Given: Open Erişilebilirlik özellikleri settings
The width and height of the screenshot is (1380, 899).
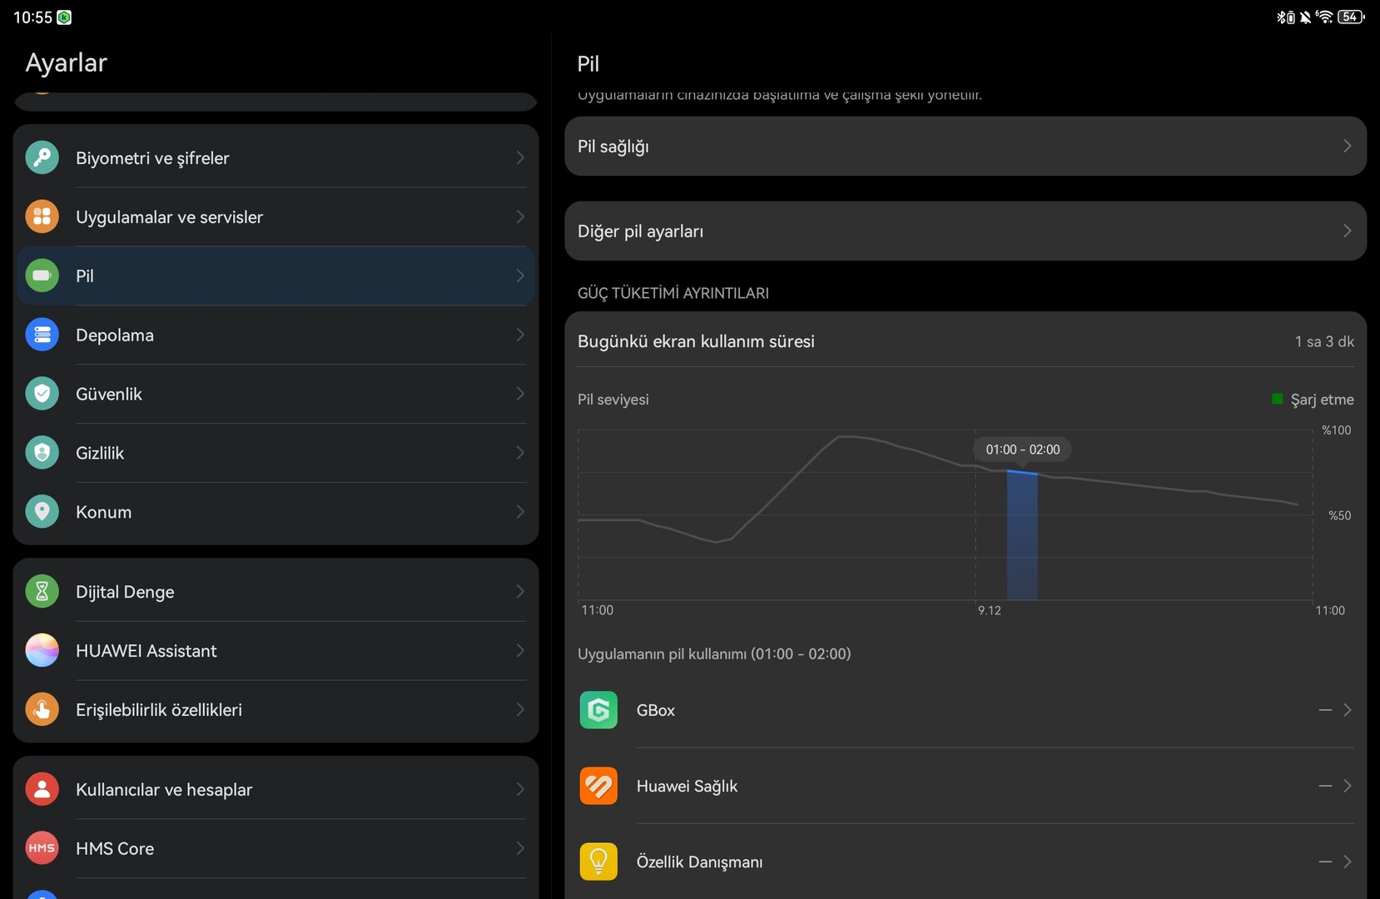Looking at the screenshot, I should (276, 709).
